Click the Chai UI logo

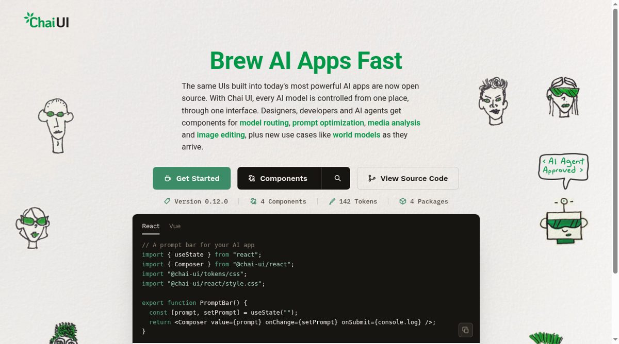[x=46, y=21]
